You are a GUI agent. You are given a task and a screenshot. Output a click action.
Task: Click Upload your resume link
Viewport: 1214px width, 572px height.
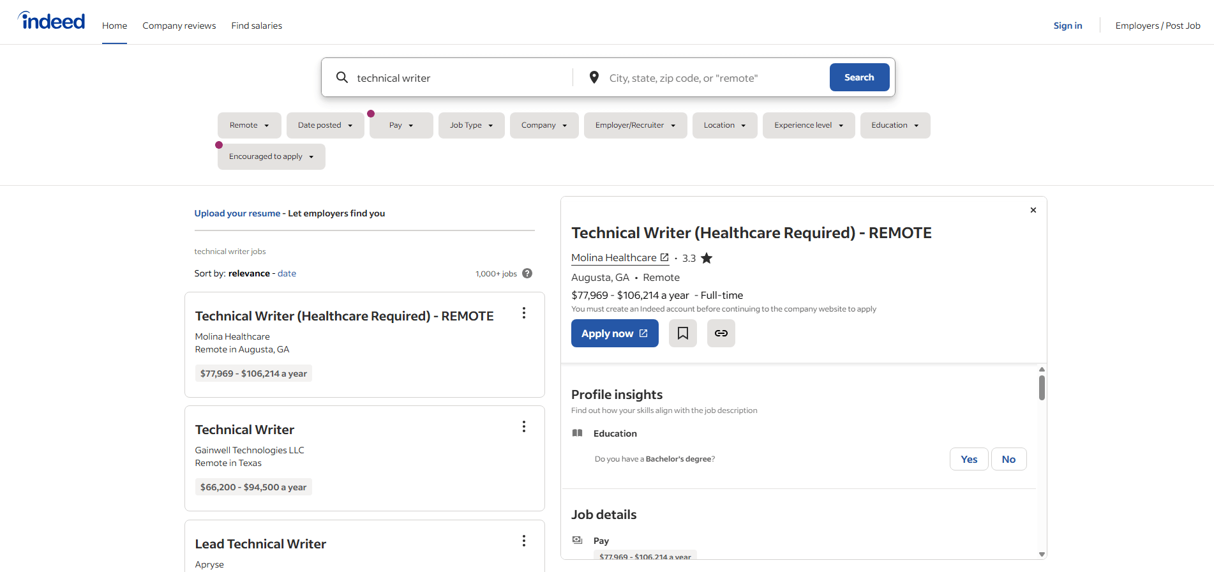click(237, 213)
